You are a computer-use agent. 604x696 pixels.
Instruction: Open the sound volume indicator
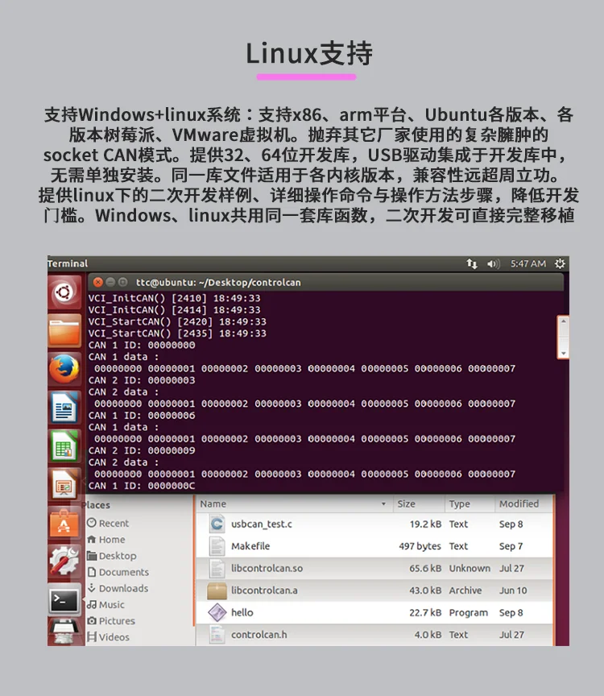click(493, 263)
